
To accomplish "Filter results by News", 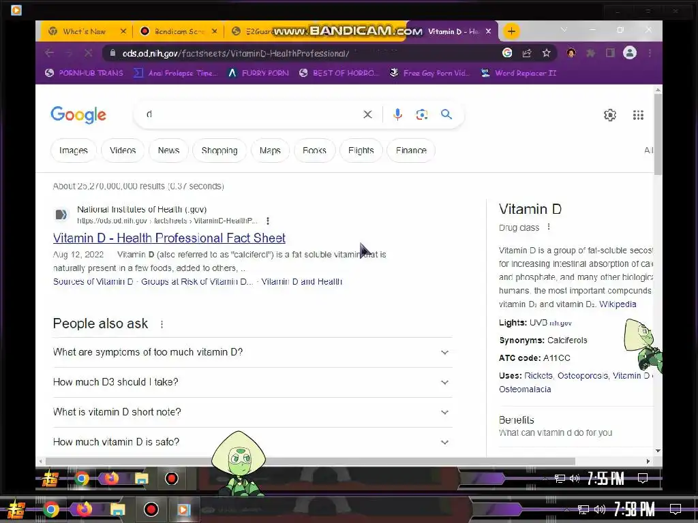I will click(168, 150).
